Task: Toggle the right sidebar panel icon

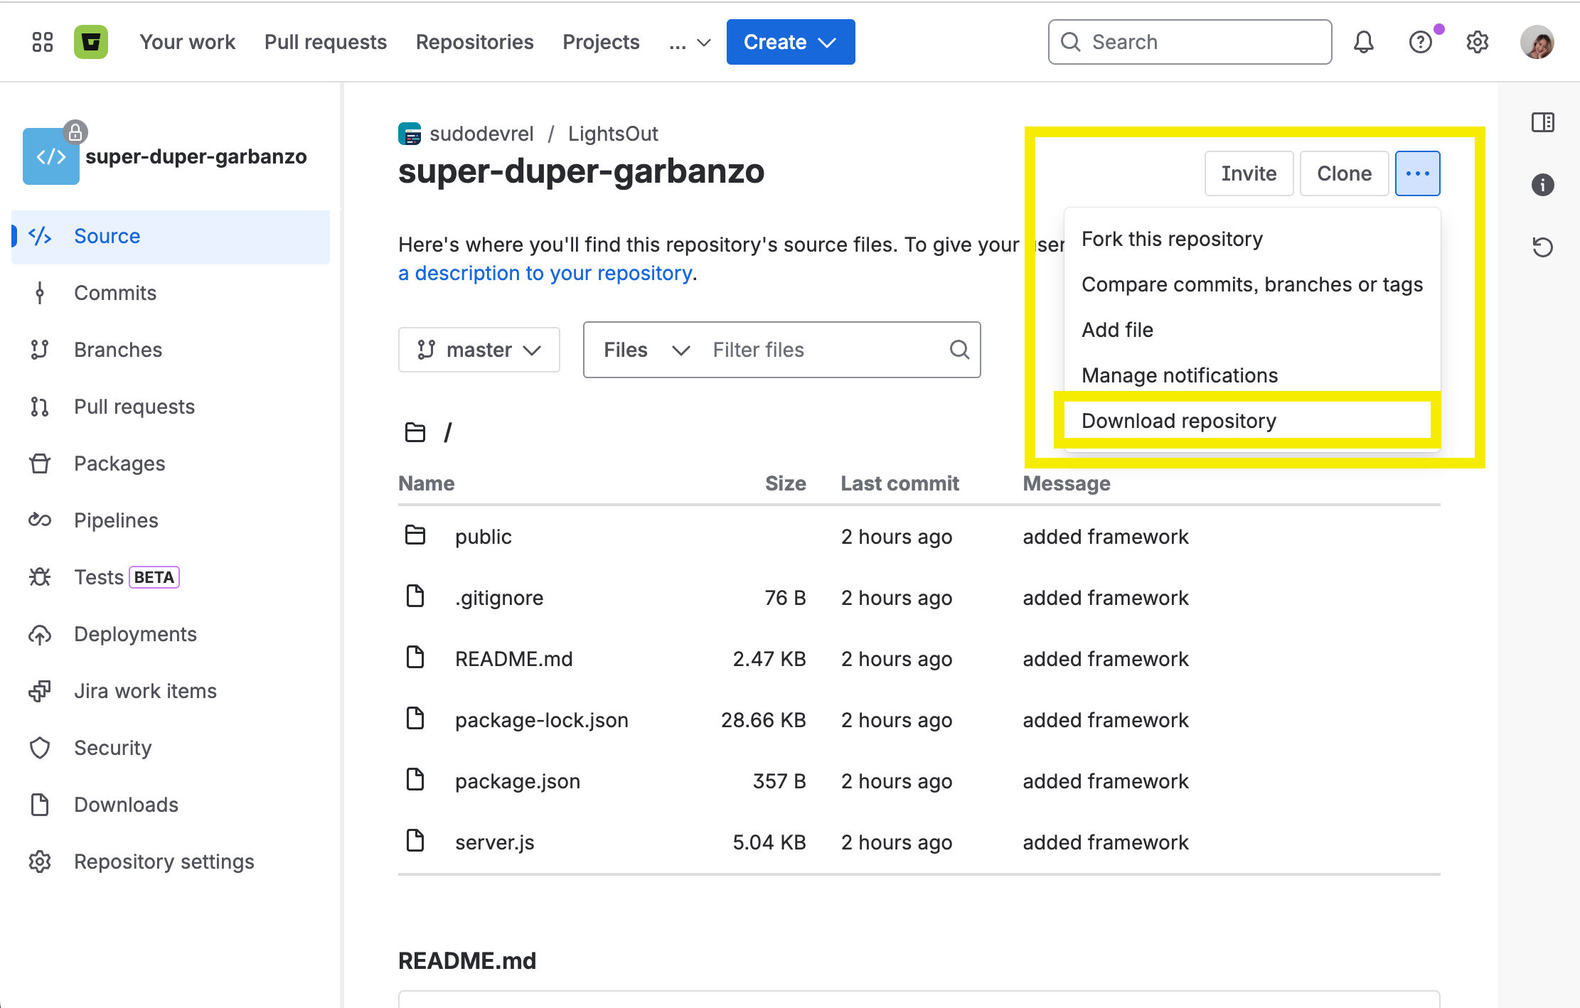Action: [x=1542, y=122]
